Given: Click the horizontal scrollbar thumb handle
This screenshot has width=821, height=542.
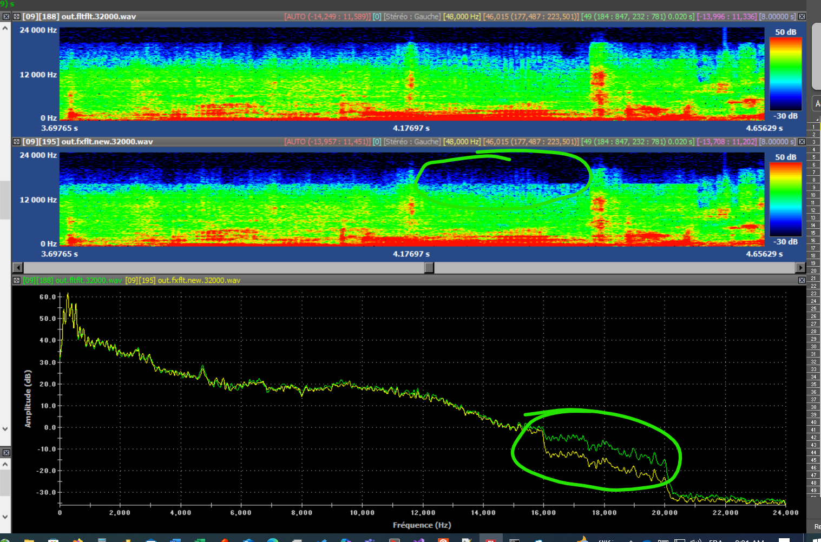Looking at the screenshot, I should (x=429, y=268).
